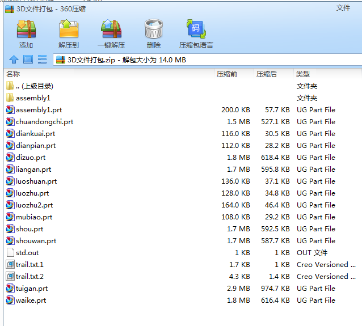Switch to large icon view mode
The height and width of the screenshot is (326, 362).
(x=28, y=60)
